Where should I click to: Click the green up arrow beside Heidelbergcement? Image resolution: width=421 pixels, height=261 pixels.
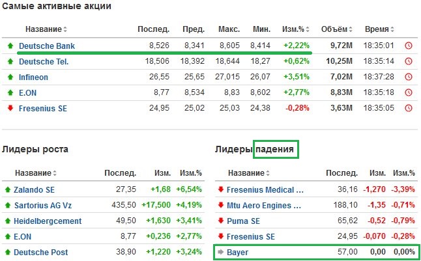(8, 221)
